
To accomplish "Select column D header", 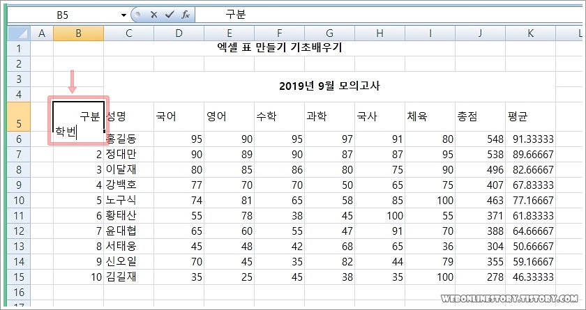I will click(179, 33).
